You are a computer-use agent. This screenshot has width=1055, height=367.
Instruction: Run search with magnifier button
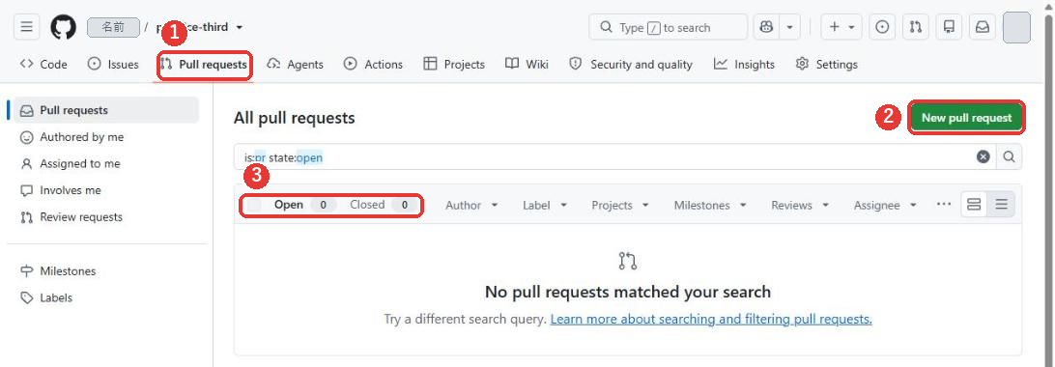click(1009, 157)
